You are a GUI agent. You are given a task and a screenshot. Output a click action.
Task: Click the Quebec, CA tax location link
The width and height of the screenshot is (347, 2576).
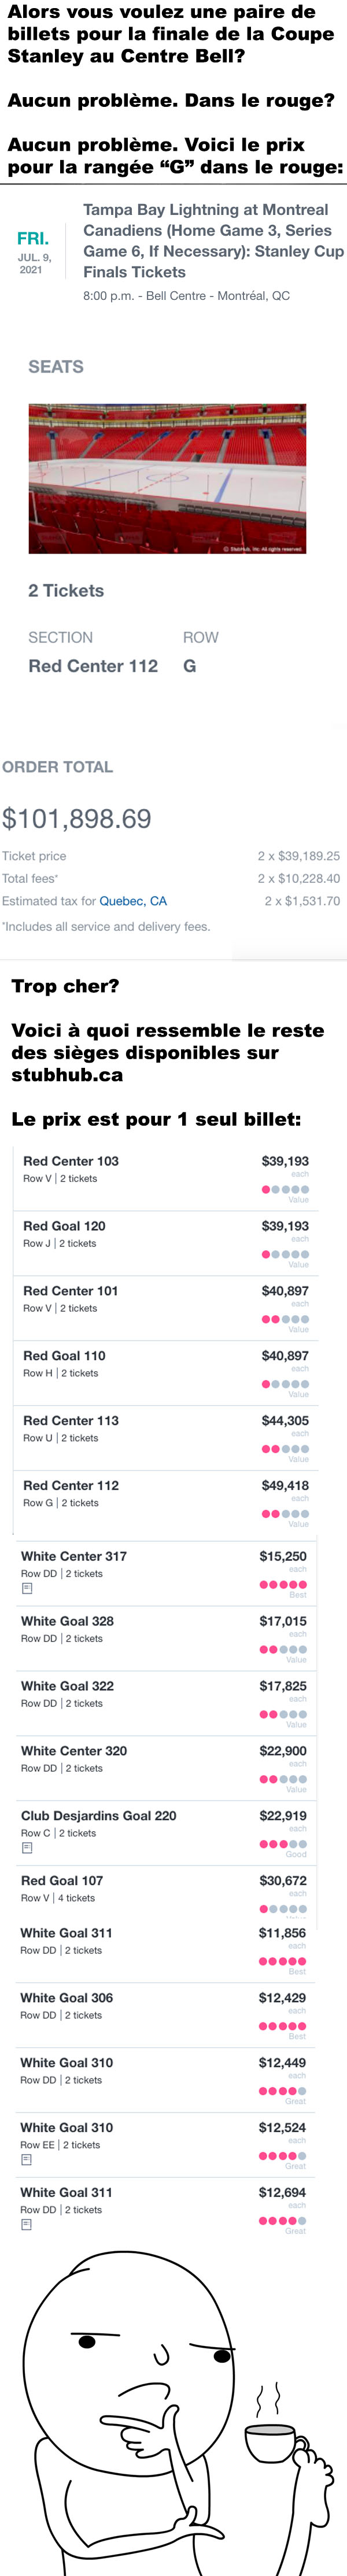133,901
